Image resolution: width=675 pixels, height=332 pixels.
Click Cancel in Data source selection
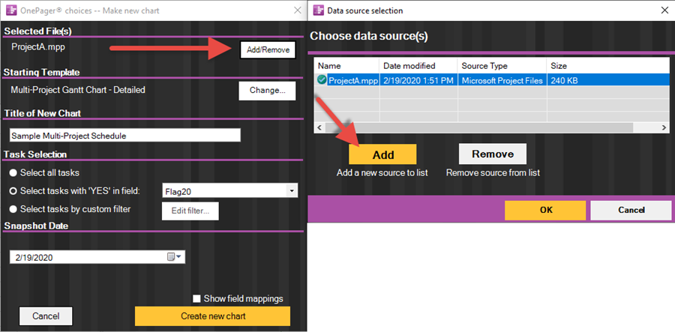coord(631,211)
